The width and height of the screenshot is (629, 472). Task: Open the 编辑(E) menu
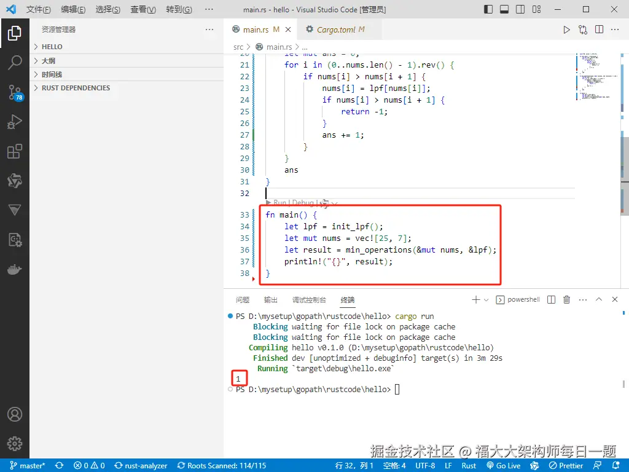(x=73, y=9)
